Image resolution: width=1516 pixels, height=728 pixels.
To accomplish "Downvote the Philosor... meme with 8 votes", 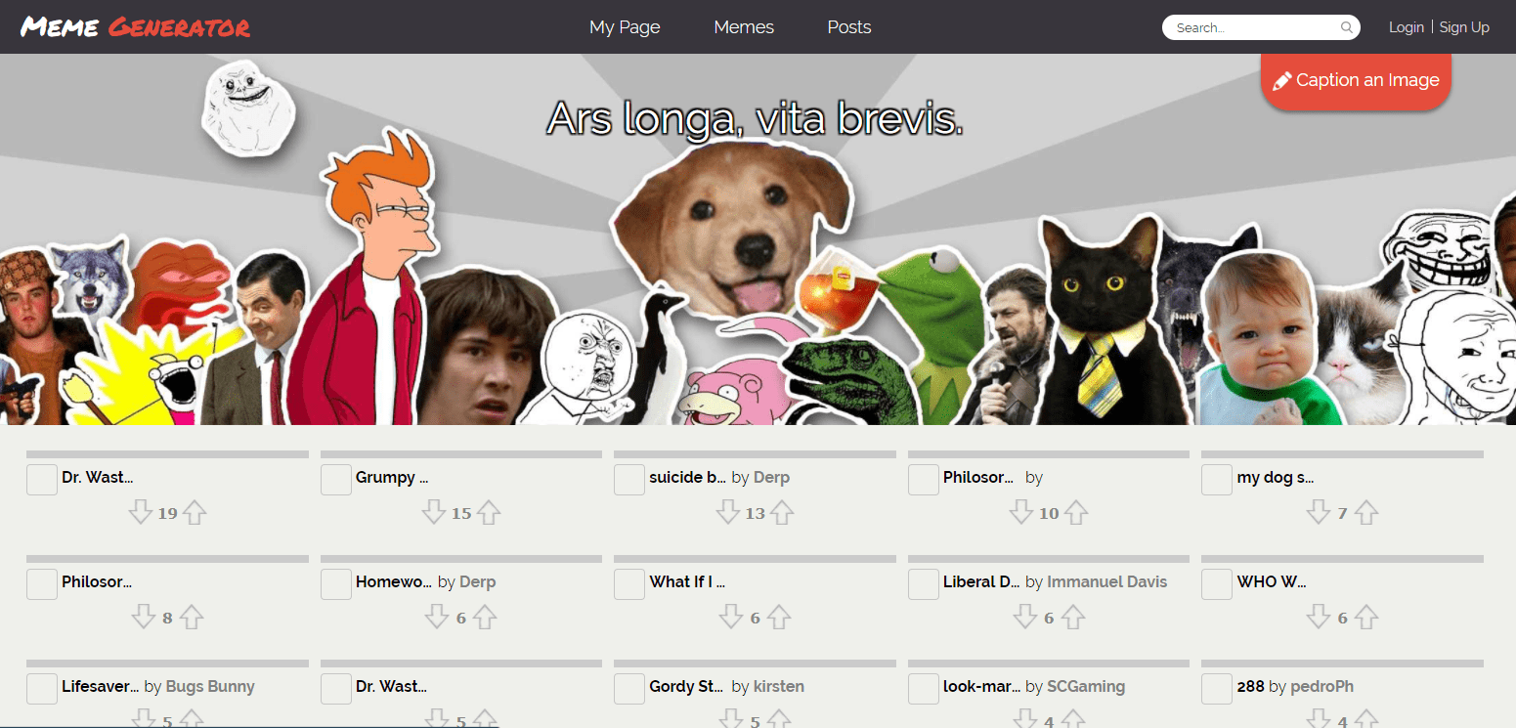I will pos(144,617).
